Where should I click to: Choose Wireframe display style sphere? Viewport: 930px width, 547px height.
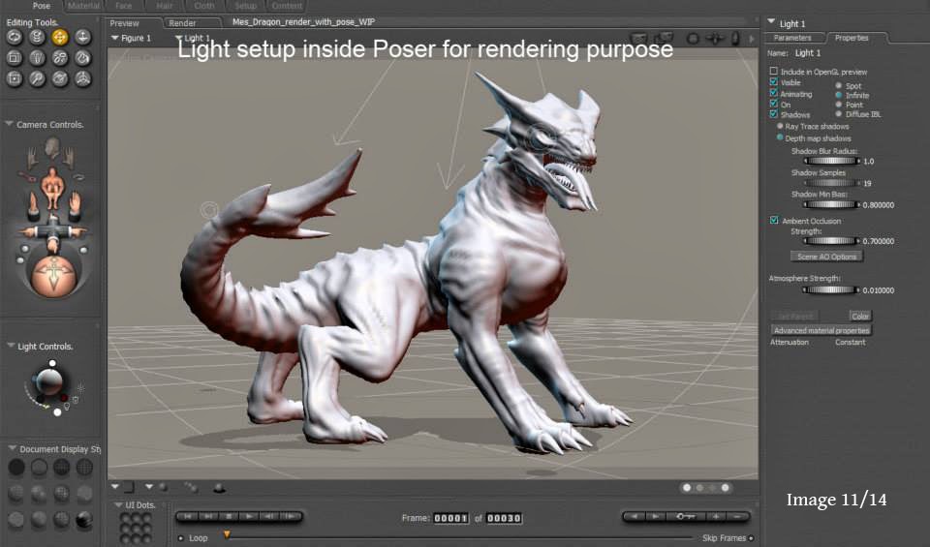click(x=62, y=468)
